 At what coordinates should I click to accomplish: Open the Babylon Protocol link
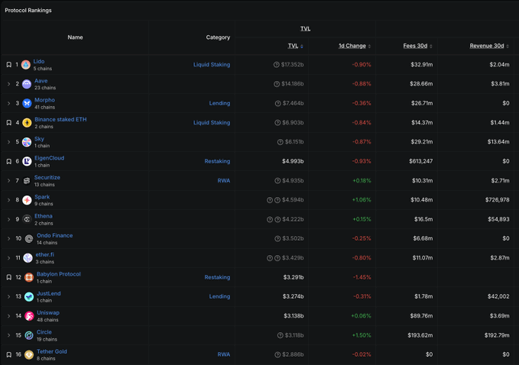[59, 274]
